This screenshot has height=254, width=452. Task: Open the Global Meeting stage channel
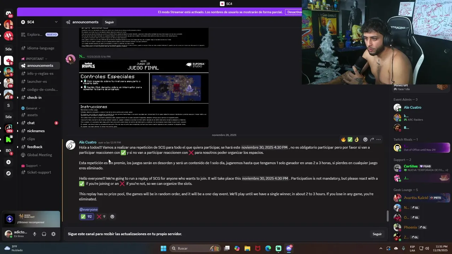pos(39,155)
